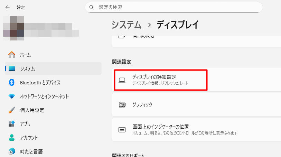
Task: Open ホーム in the sidebar
Action: (53, 55)
